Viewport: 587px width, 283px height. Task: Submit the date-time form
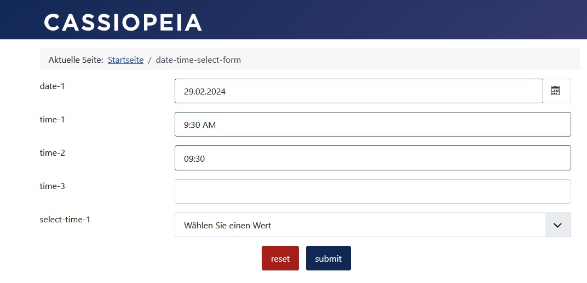coord(328,258)
